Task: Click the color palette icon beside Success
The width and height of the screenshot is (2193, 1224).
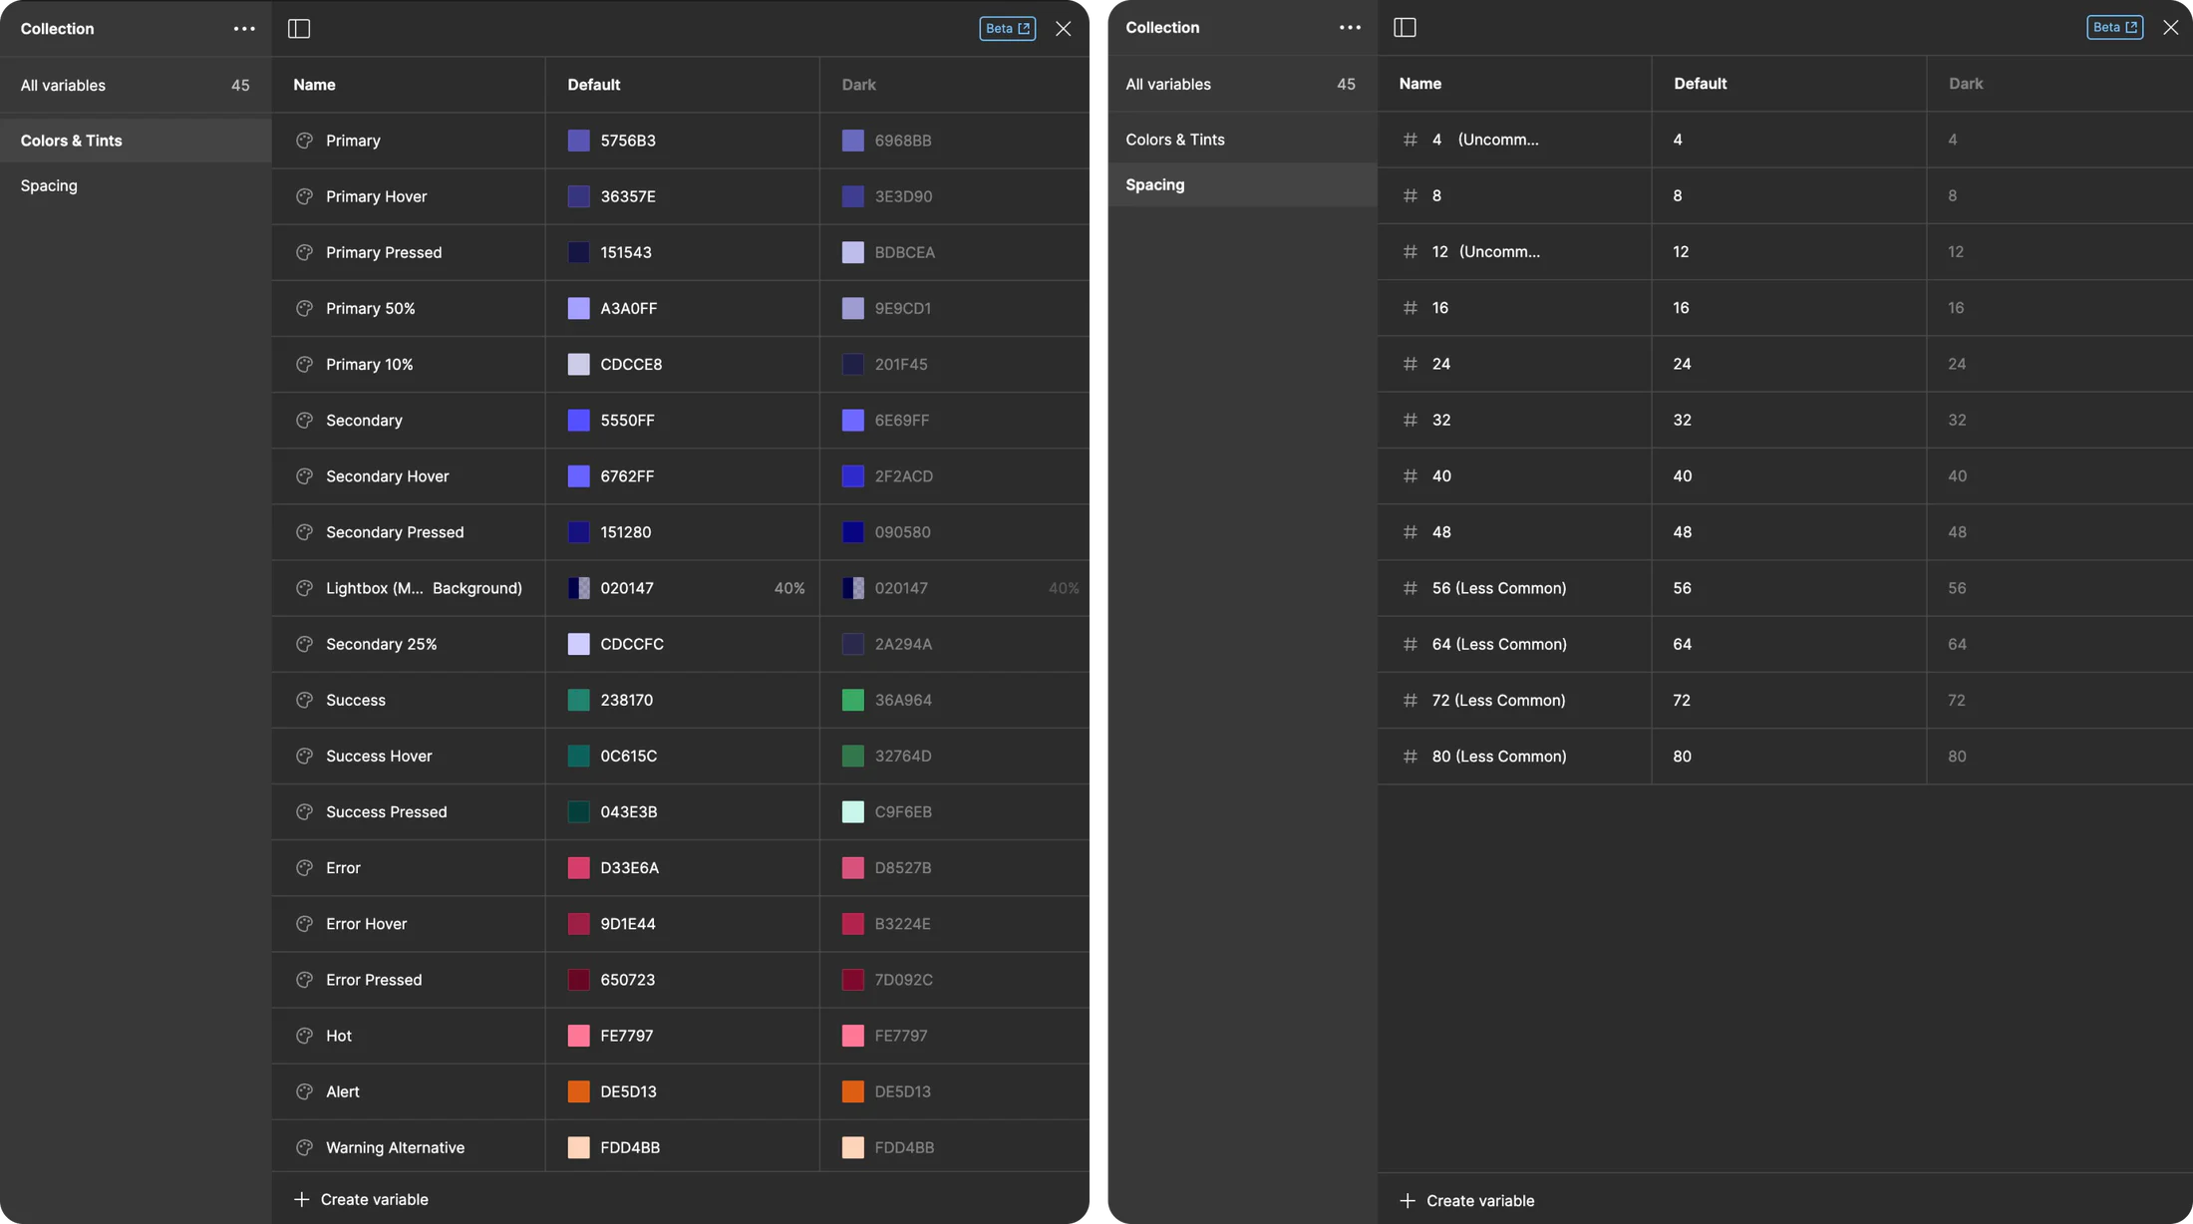Action: (x=305, y=700)
